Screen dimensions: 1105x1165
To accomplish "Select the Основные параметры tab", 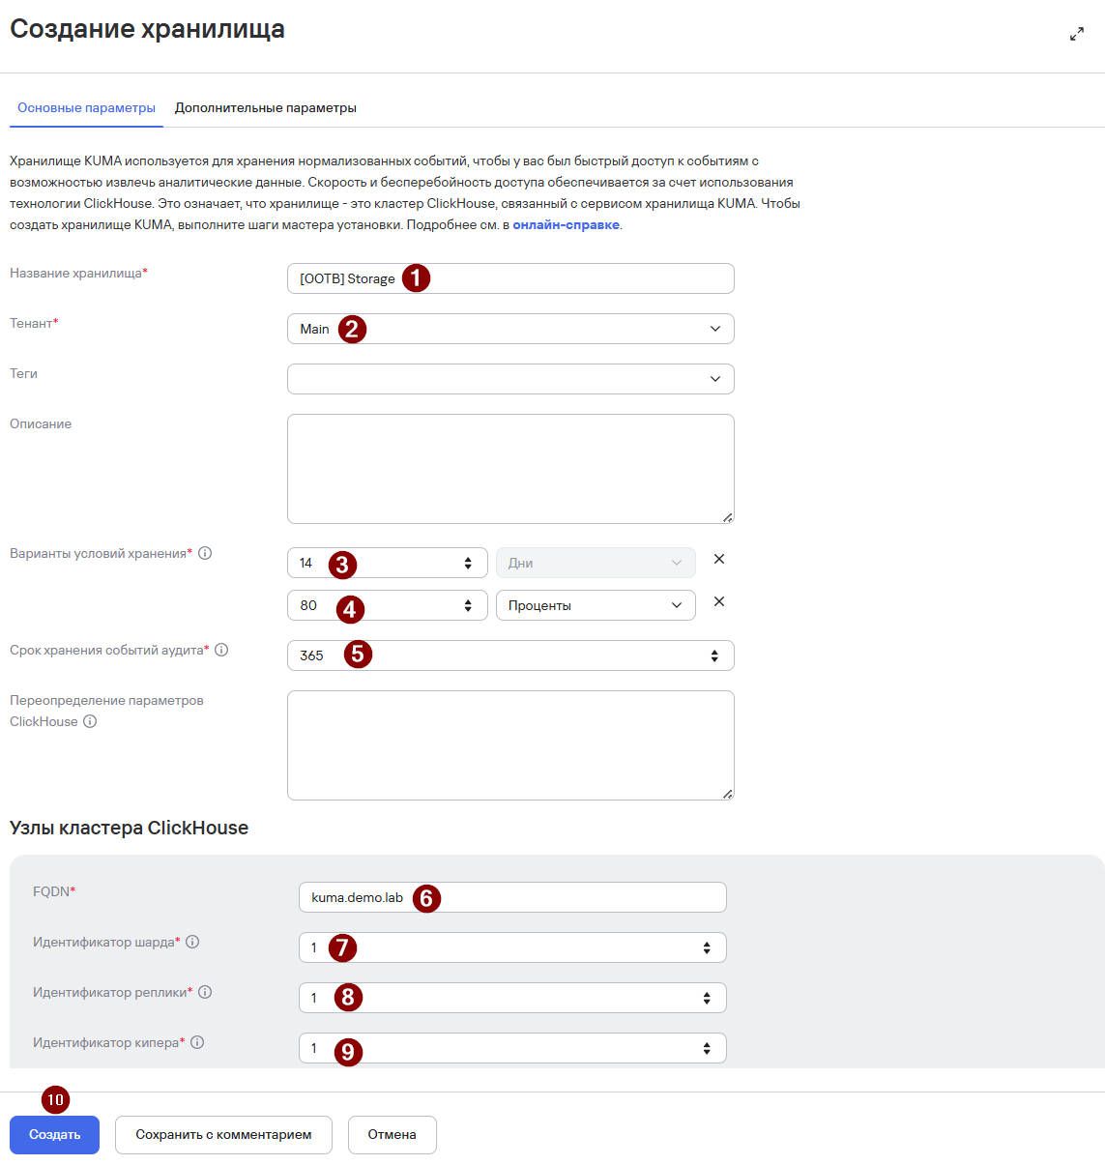I will click(x=86, y=107).
